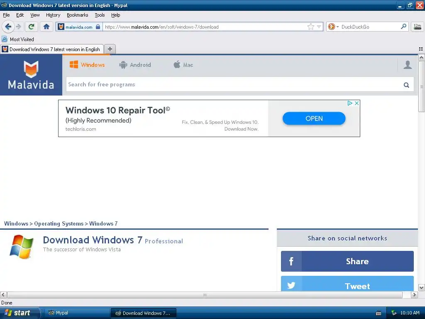This screenshot has height=319, width=425.
Task: Click the forward navigation arrow
Action: [x=18, y=27]
